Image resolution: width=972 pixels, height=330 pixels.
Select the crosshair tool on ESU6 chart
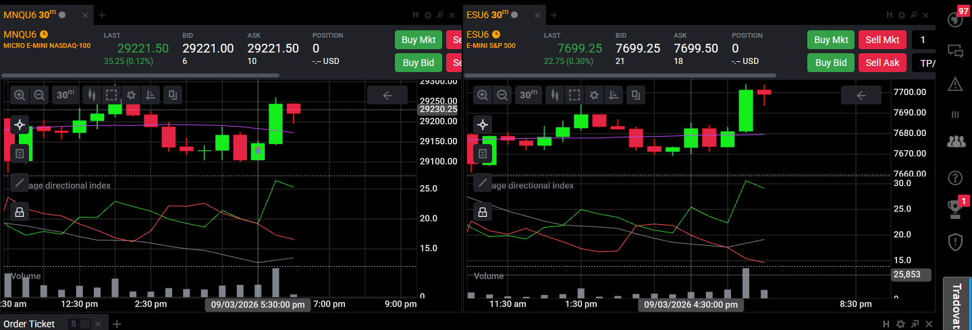pos(483,125)
